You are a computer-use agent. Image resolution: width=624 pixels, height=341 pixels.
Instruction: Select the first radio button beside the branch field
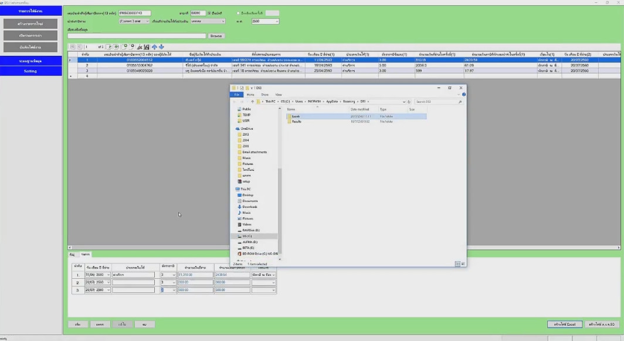tap(209, 13)
